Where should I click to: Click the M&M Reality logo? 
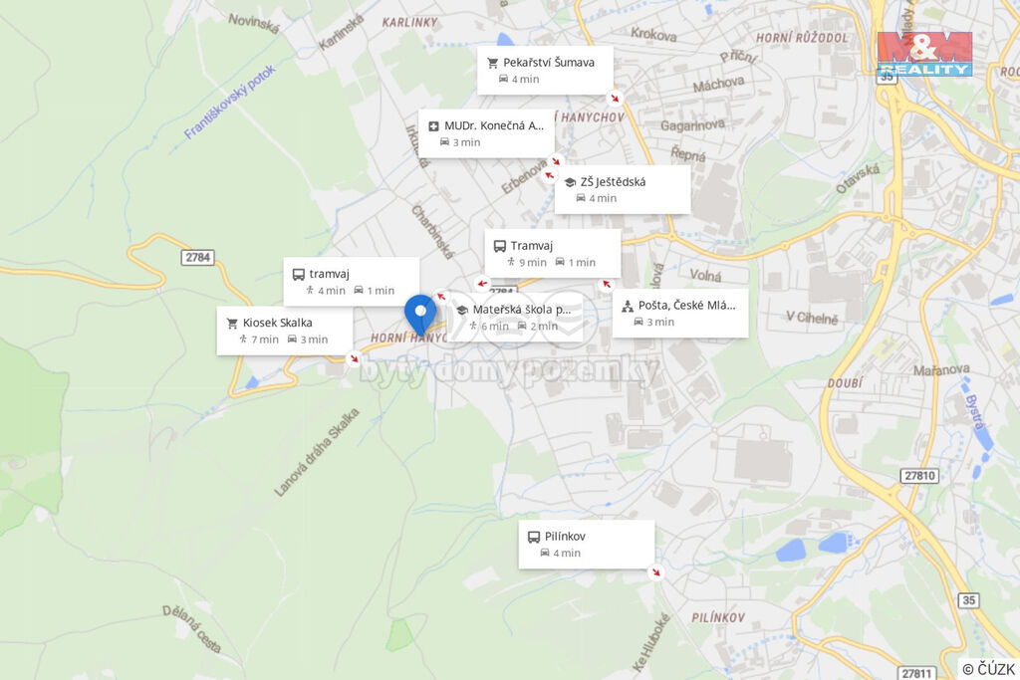(924, 54)
